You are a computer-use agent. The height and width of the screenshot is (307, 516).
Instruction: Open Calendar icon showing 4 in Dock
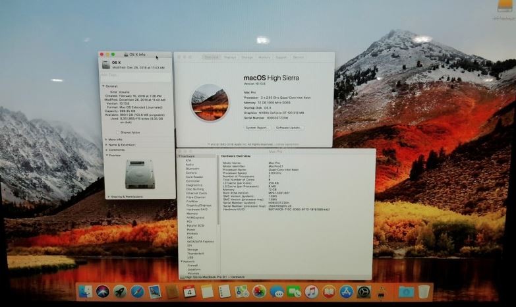coord(190,292)
